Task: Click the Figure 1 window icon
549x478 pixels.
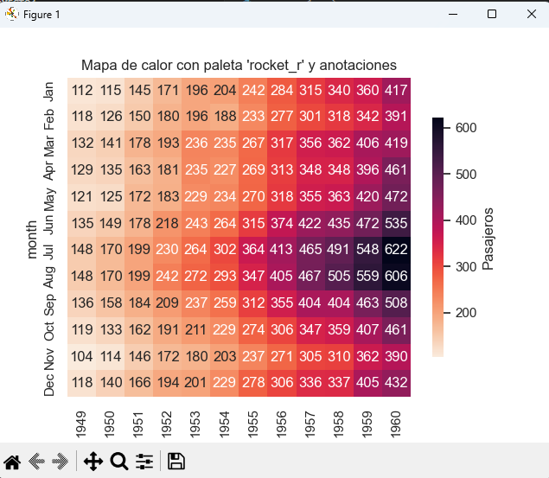Action: pyautogui.click(x=11, y=14)
